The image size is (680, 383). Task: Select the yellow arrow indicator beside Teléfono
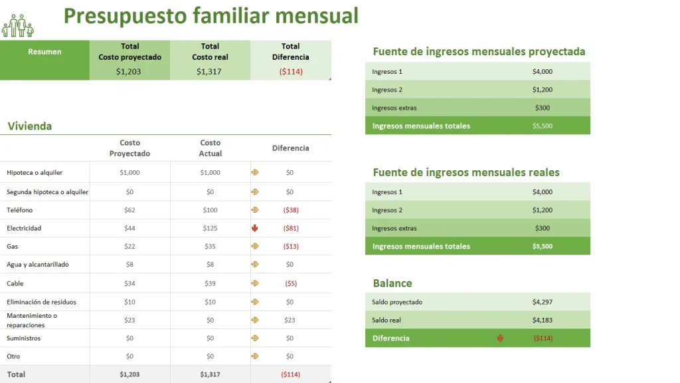[254, 209]
